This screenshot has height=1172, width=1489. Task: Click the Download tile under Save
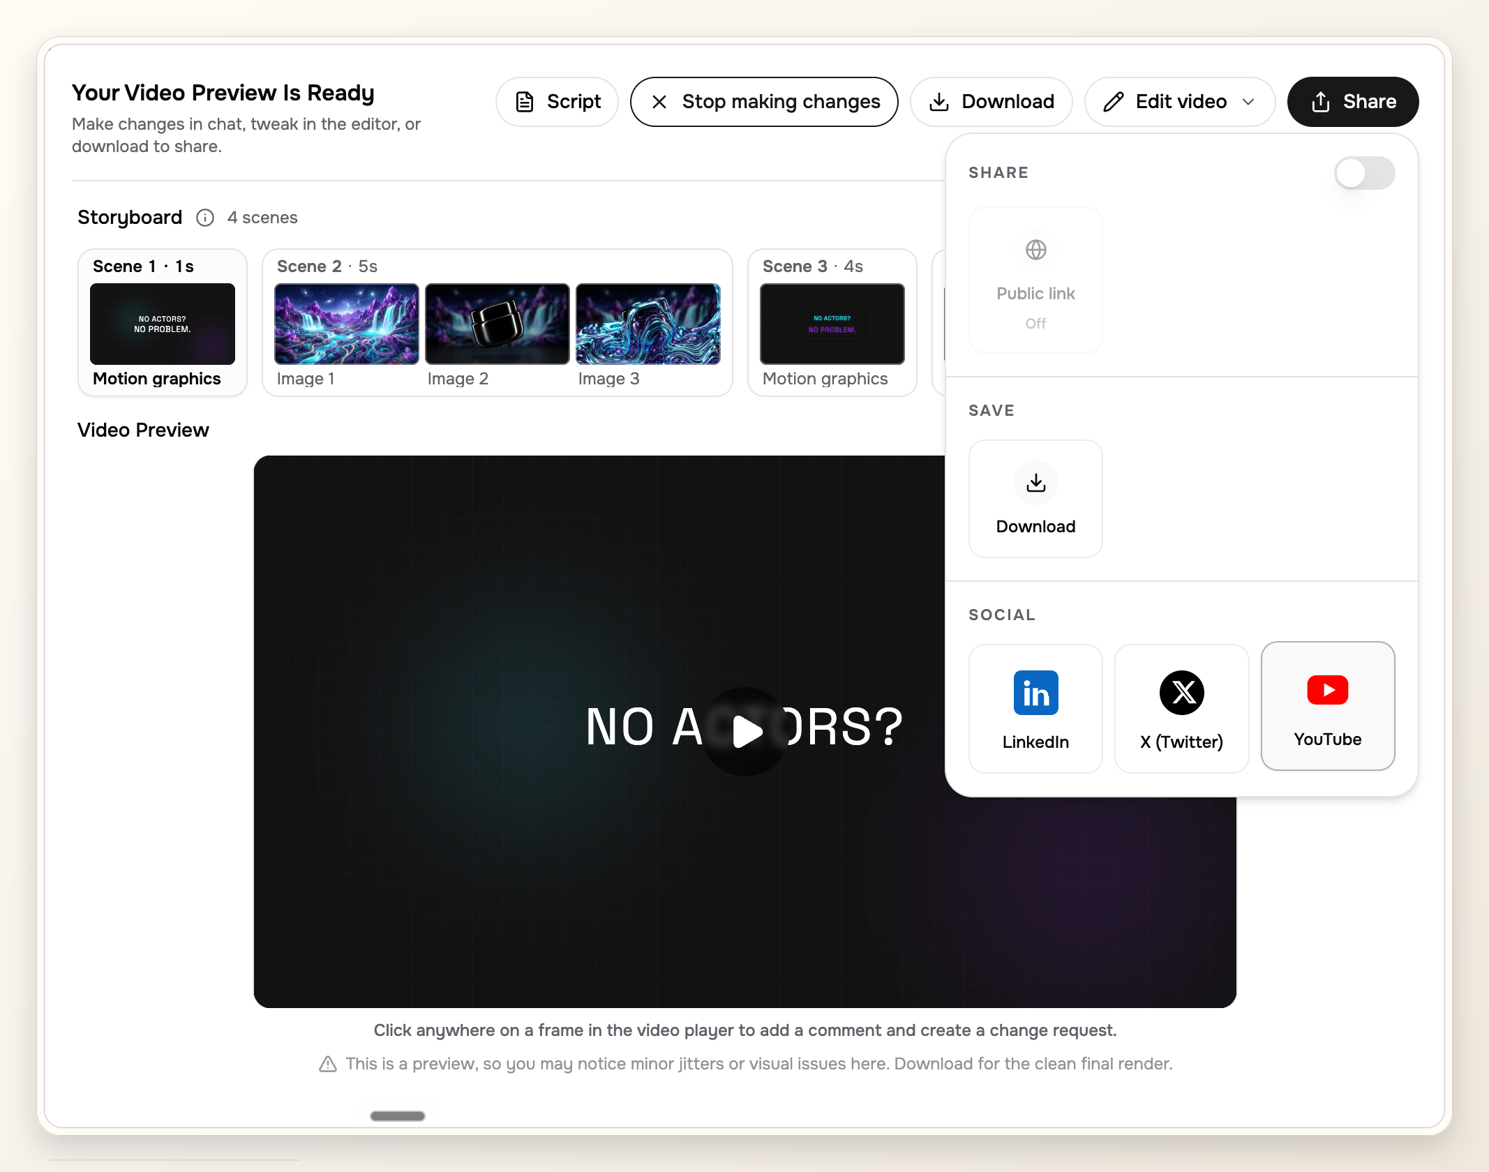(x=1035, y=499)
